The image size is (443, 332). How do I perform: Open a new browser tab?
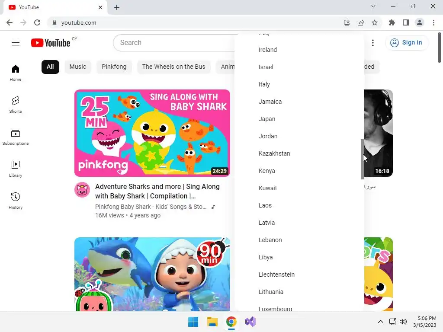(117, 7)
